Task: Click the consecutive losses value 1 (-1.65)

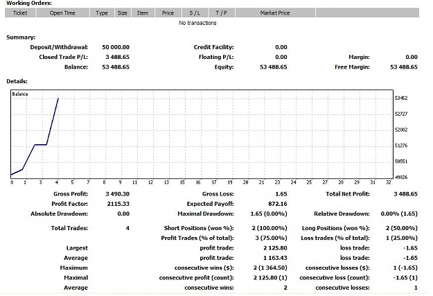Action: (x=405, y=268)
